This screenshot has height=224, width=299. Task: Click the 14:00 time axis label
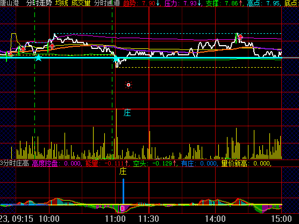tap(215, 219)
